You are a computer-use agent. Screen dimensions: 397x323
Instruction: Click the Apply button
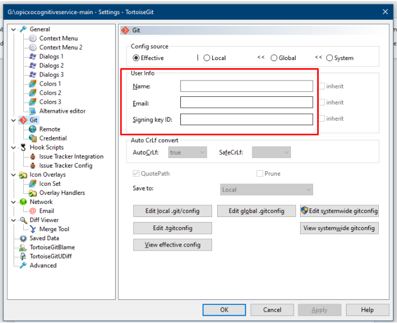click(319, 310)
